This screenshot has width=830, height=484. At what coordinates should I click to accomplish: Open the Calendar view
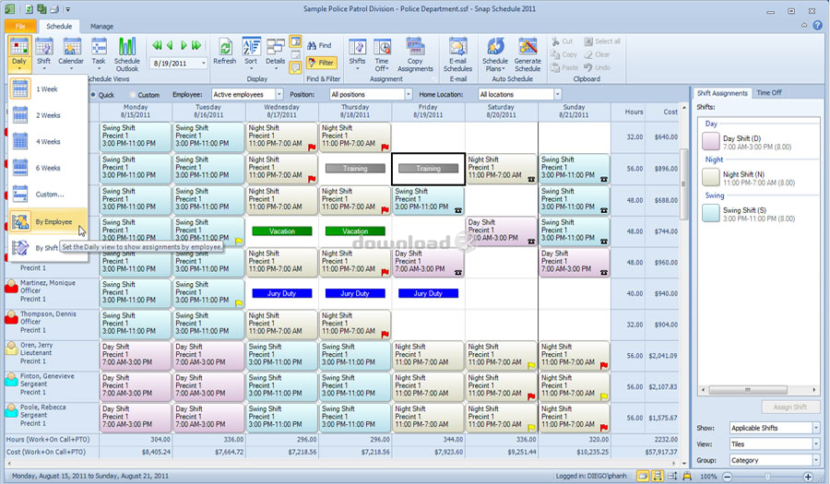[71, 54]
